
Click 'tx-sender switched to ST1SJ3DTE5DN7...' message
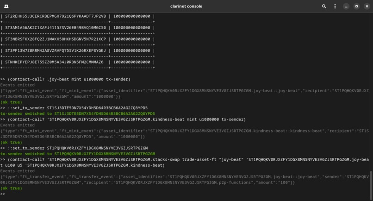point(78,113)
